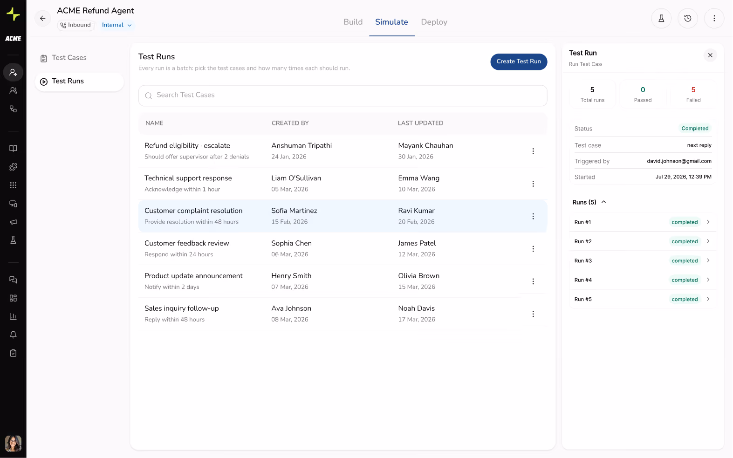Open the workflow nodes icon in sidebar
The height and width of the screenshot is (458, 733).
pos(13,109)
